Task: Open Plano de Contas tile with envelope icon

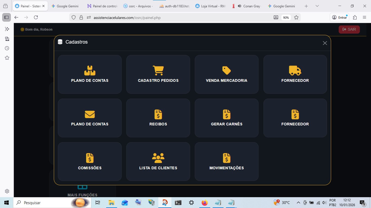Action: point(90,118)
